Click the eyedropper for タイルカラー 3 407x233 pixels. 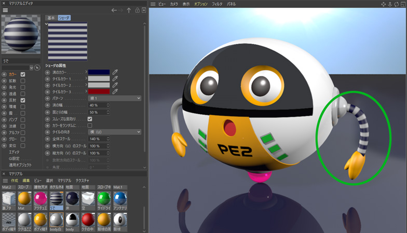[115, 91]
